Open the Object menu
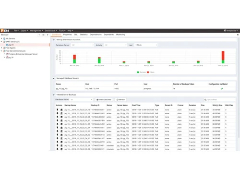240x180 pixels. 24,31
